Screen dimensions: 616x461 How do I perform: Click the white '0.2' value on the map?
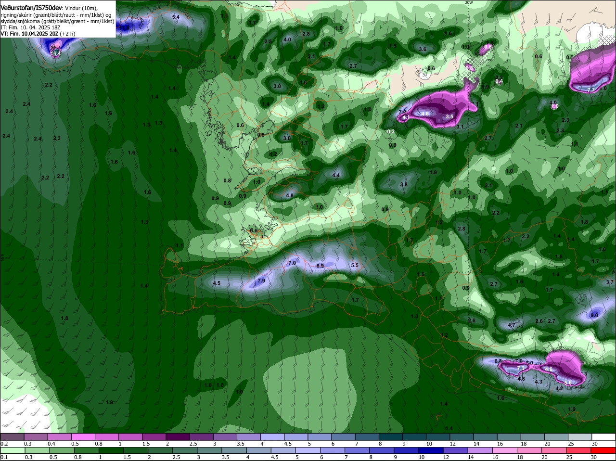click(x=391, y=131)
